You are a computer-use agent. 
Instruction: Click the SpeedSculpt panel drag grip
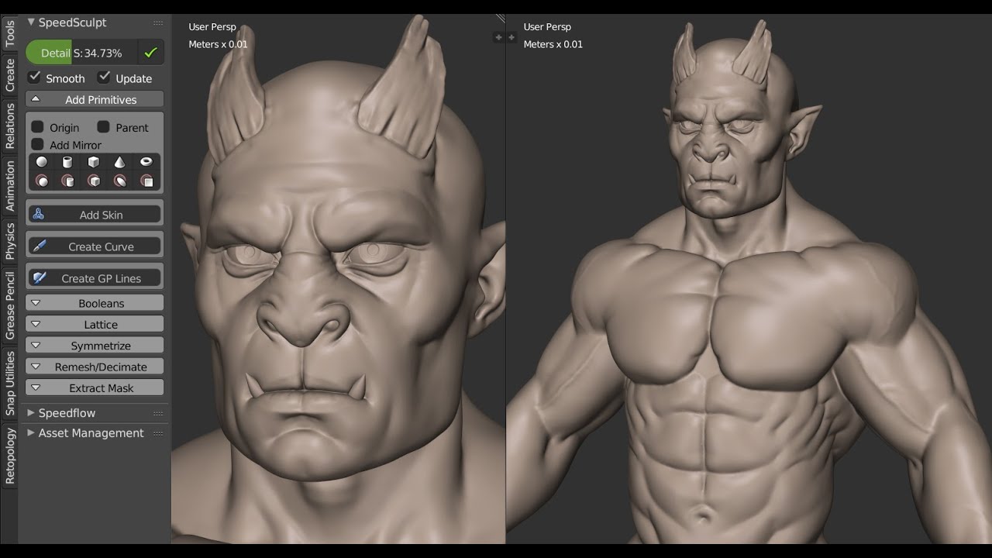[x=158, y=23]
